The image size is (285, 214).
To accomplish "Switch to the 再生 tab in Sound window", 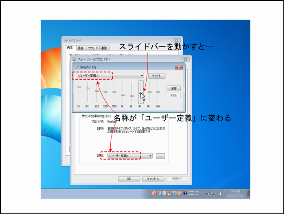I will click(x=70, y=48).
